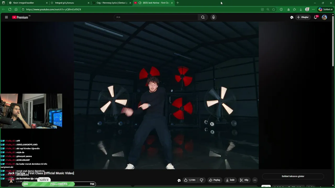This screenshot has height=188, width=335.
Task: Click the sparkle icon left of like button
Action: click(179, 180)
